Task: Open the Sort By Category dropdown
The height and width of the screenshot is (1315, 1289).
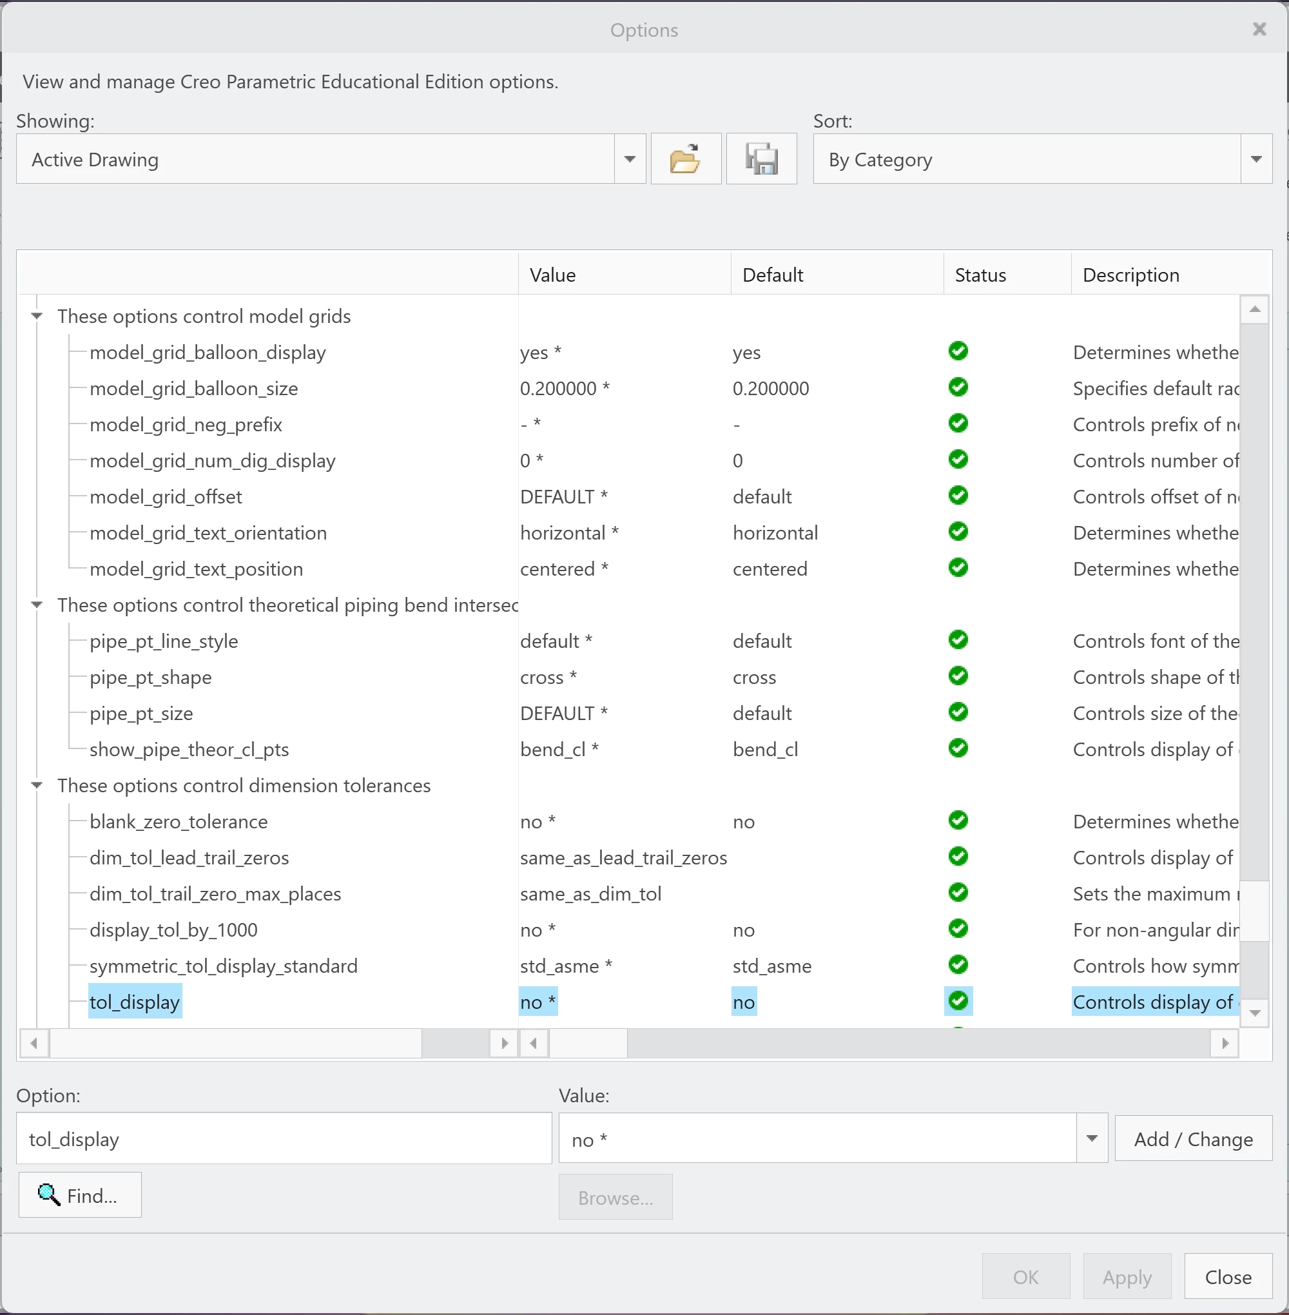Action: (x=1257, y=159)
